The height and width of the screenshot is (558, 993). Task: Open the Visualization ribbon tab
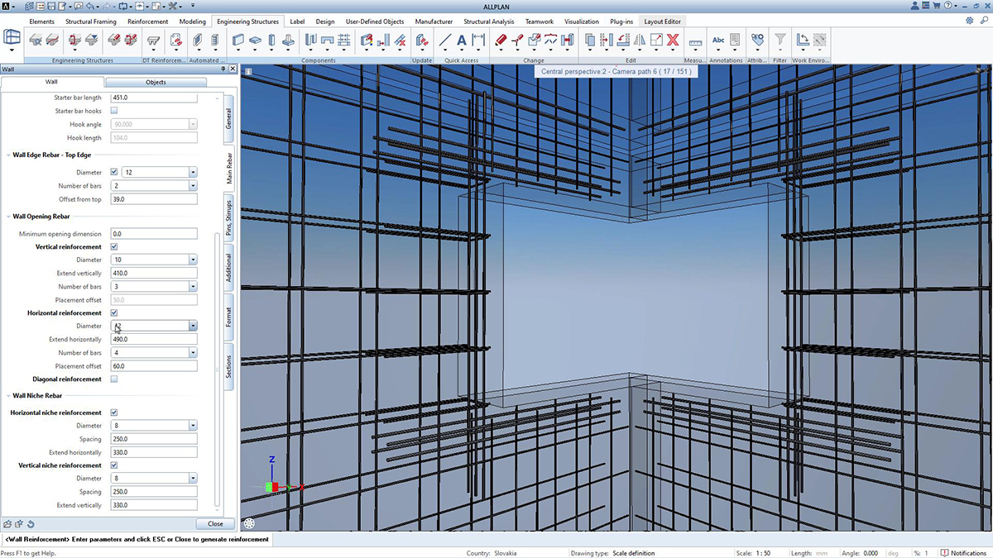click(582, 21)
